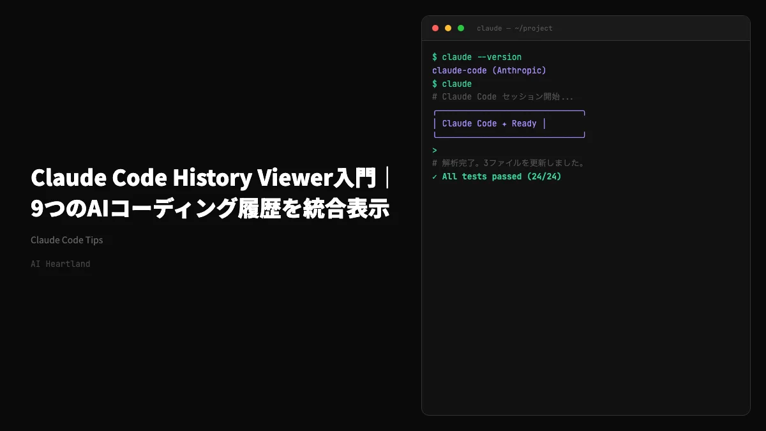
Task: Click subtitle "9つのAIコーディング履歴を統合表示"
Action: click(210, 209)
